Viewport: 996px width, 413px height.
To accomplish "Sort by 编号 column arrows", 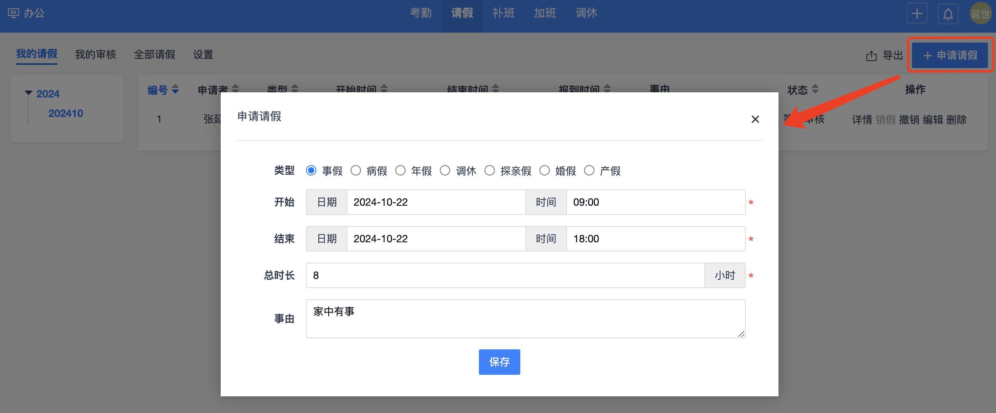I will [x=175, y=89].
